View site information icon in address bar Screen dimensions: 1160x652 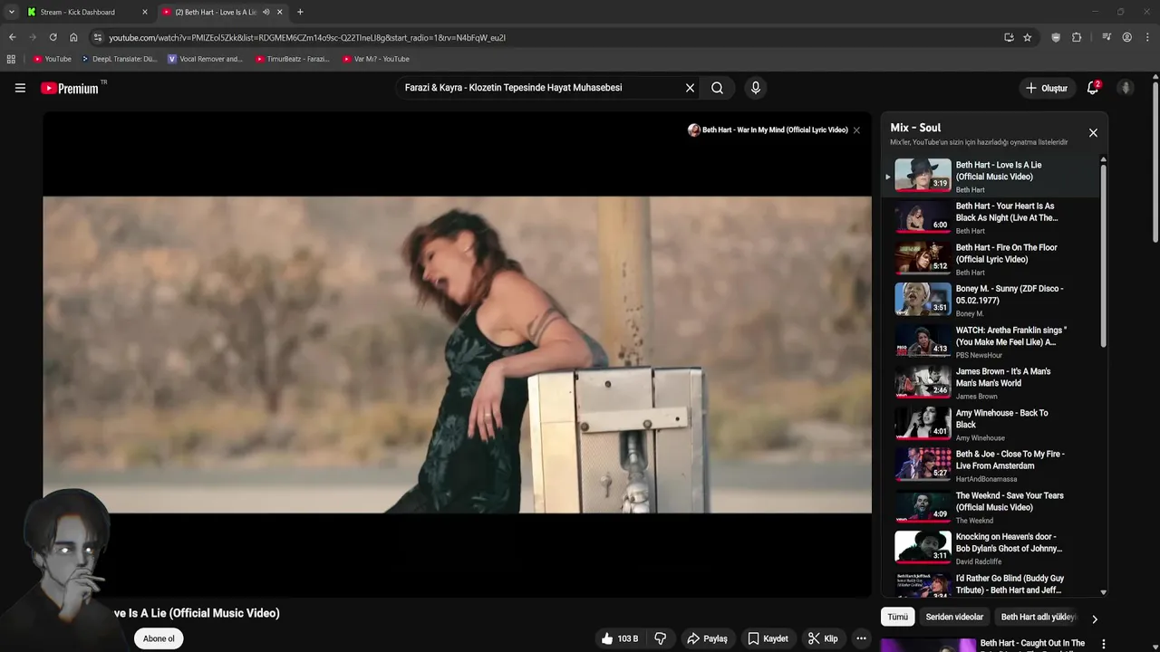point(98,37)
